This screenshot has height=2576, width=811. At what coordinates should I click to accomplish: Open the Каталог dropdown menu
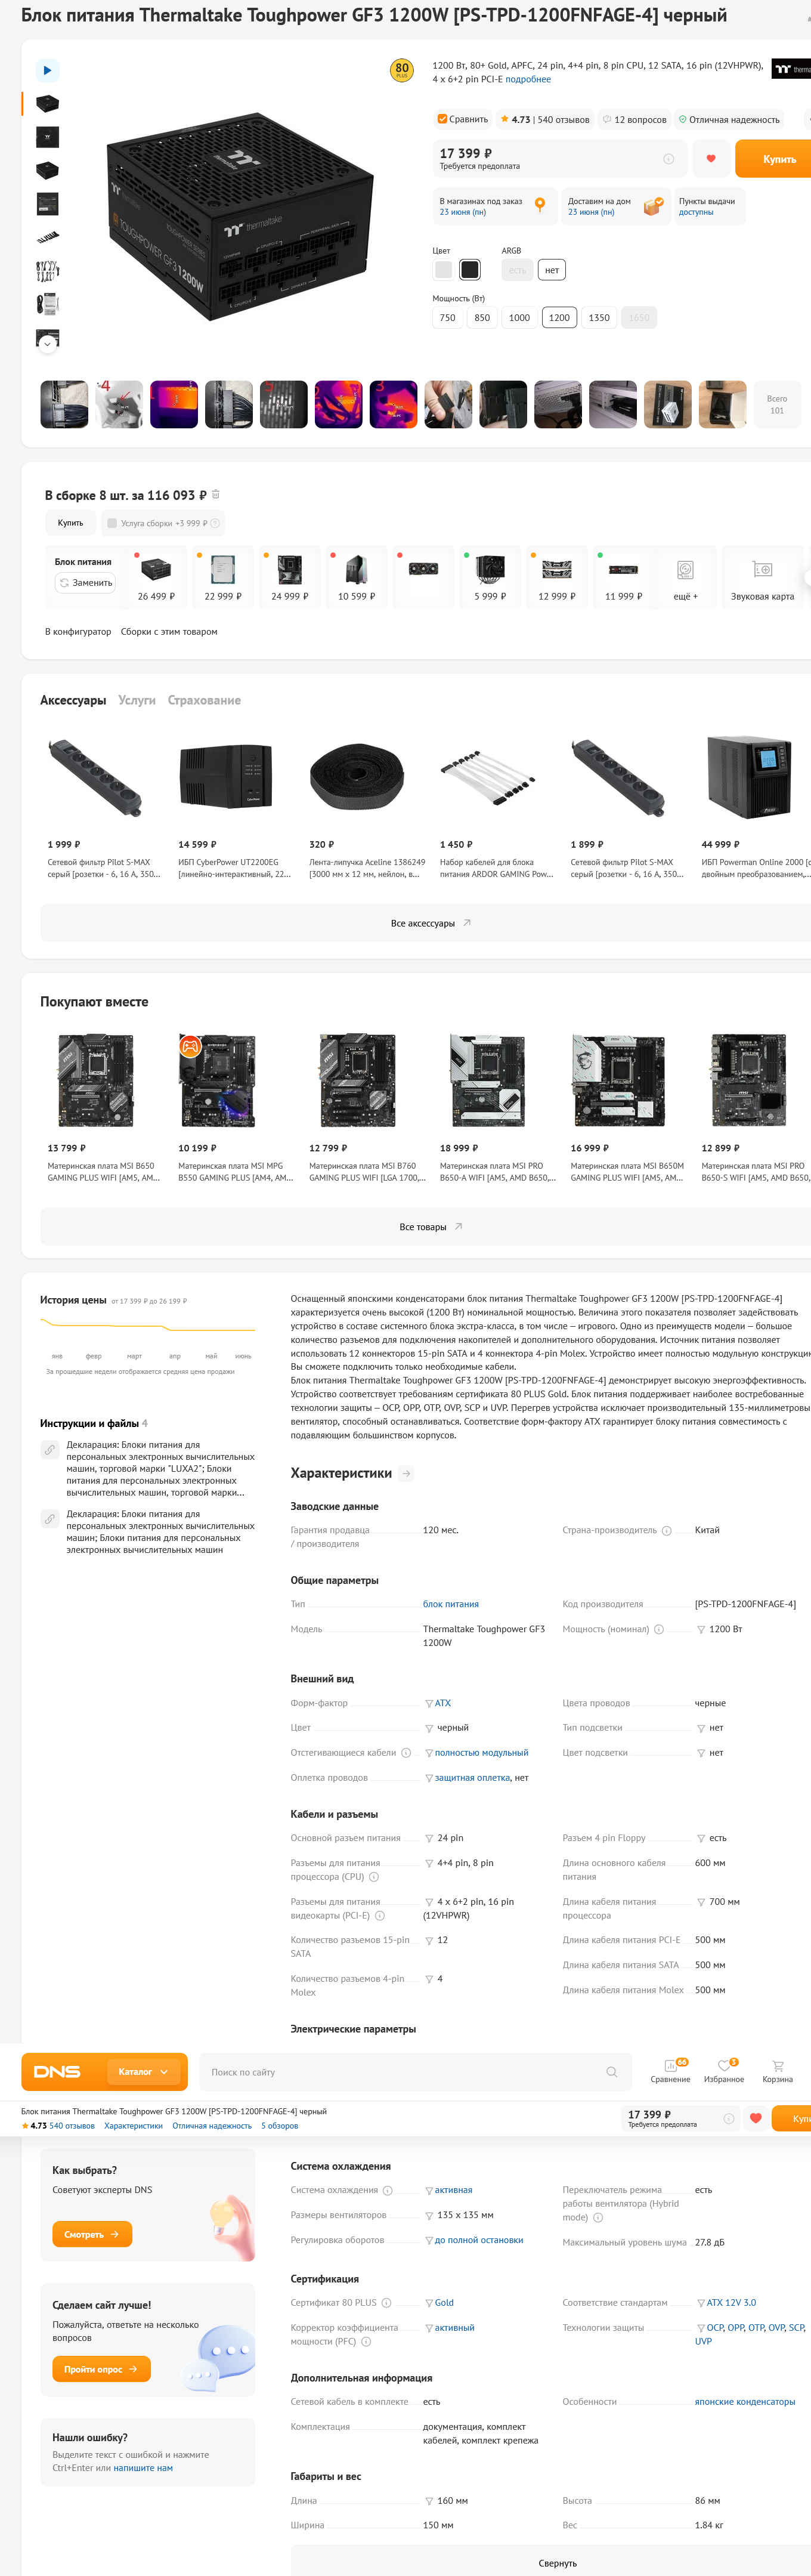[x=143, y=2072]
